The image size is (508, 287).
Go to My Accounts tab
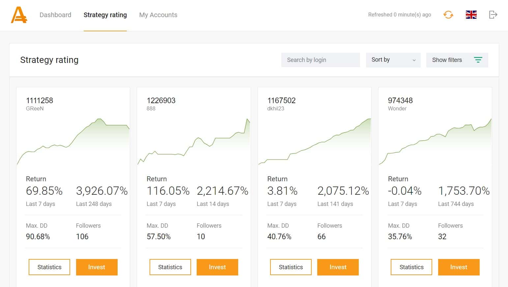coord(158,15)
